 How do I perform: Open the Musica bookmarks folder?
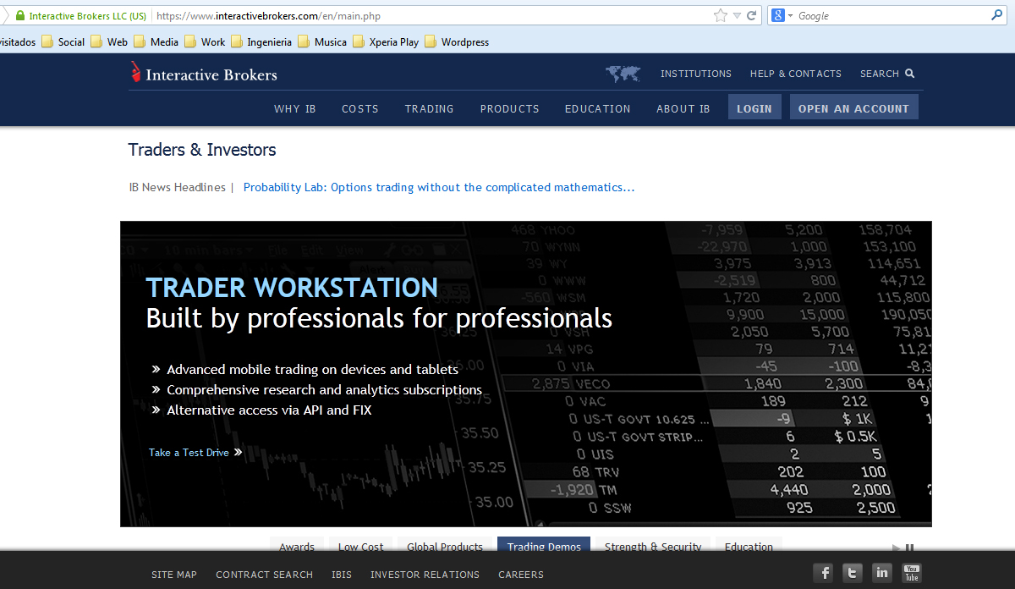(322, 41)
